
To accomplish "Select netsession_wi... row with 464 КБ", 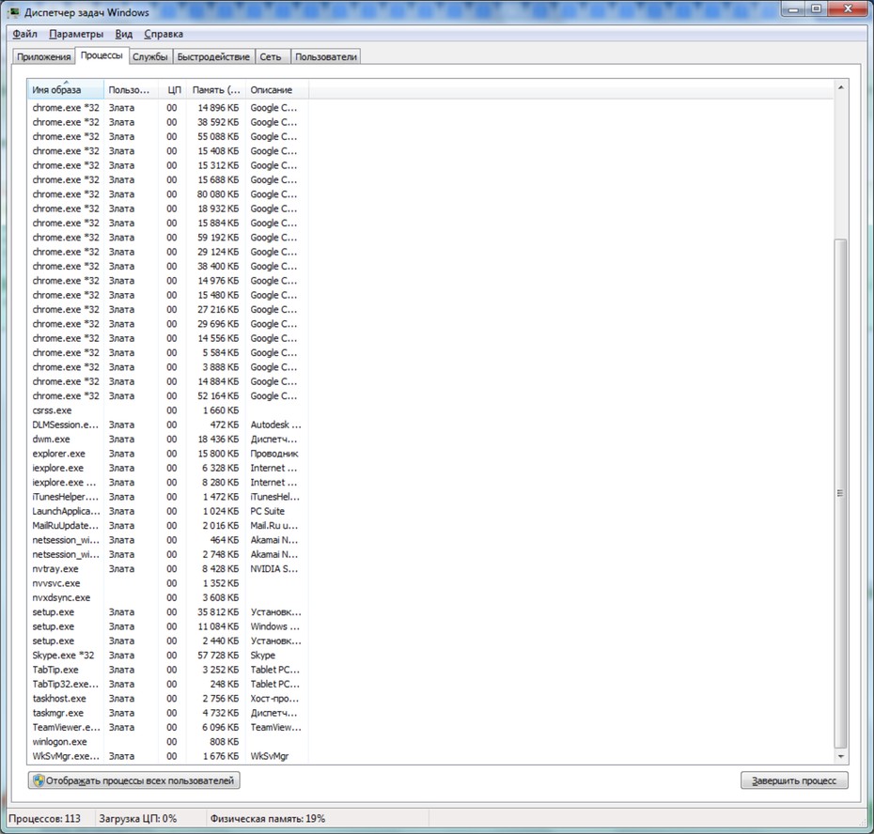I will [167, 540].
